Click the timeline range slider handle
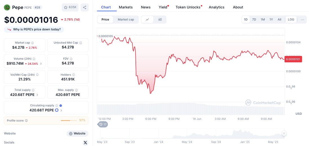 (x=284, y=133)
